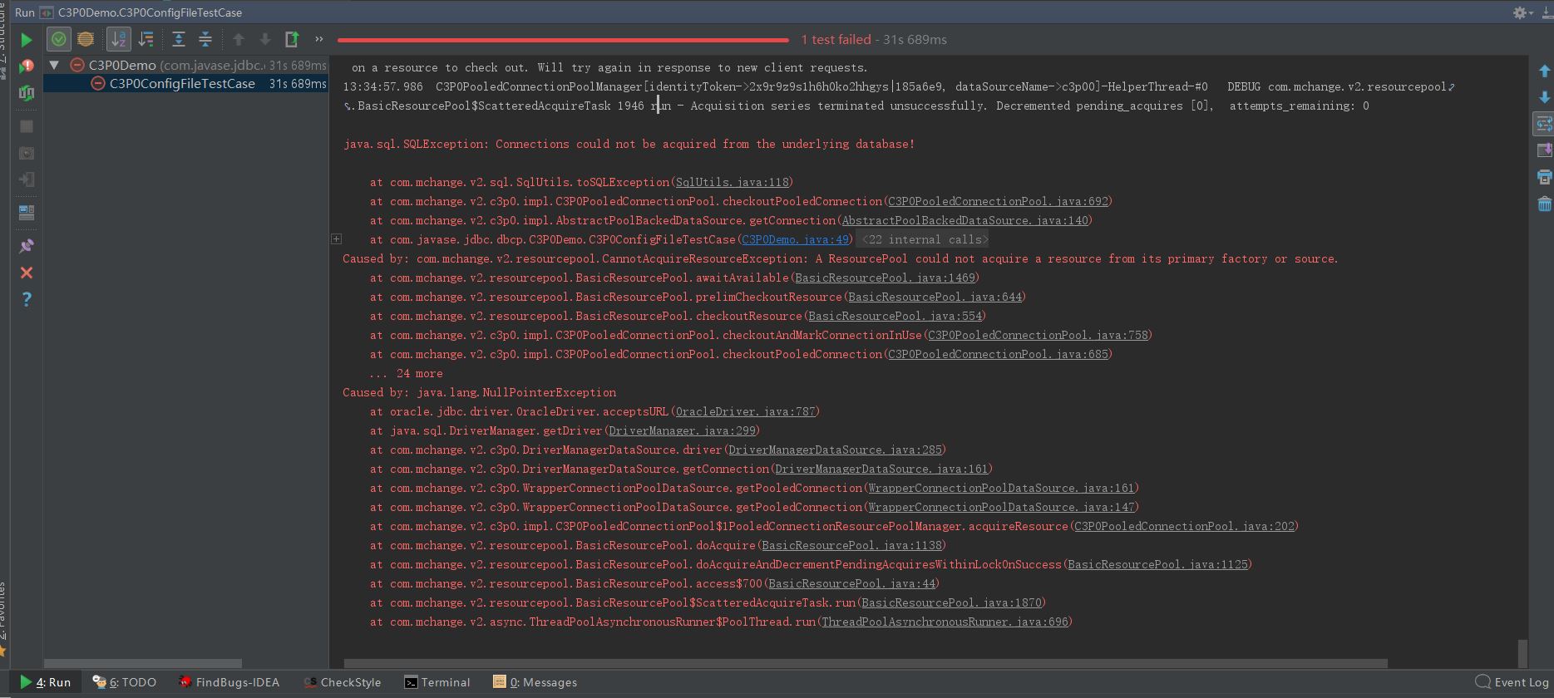Open ThreadPoolAsynchronousRunner.java:696 link
Viewport: 1554px width, 698px height.
coord(945,622)
